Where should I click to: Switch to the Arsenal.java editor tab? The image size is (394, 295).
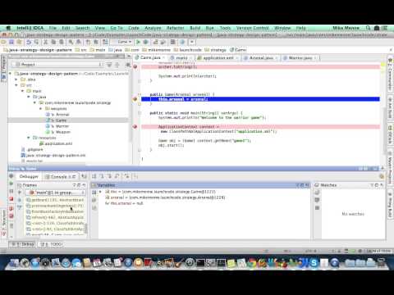point(260,58)
